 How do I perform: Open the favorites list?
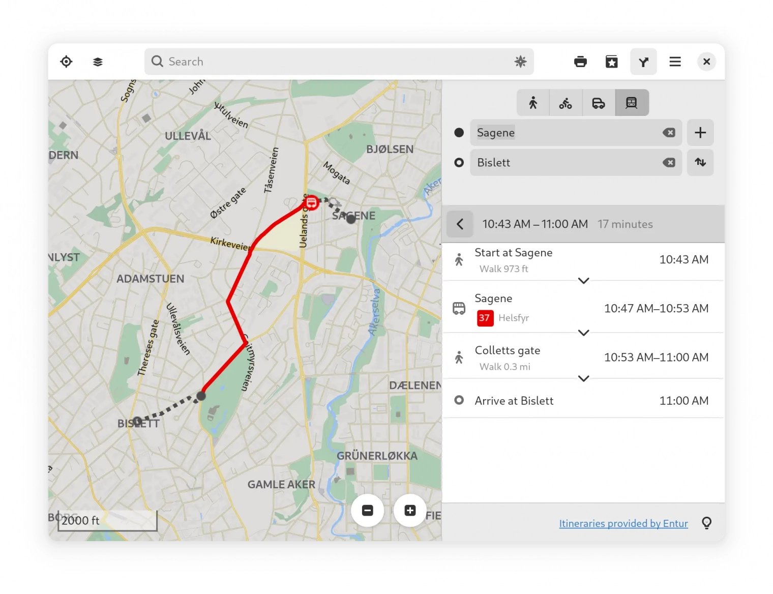tap(612, 62)
